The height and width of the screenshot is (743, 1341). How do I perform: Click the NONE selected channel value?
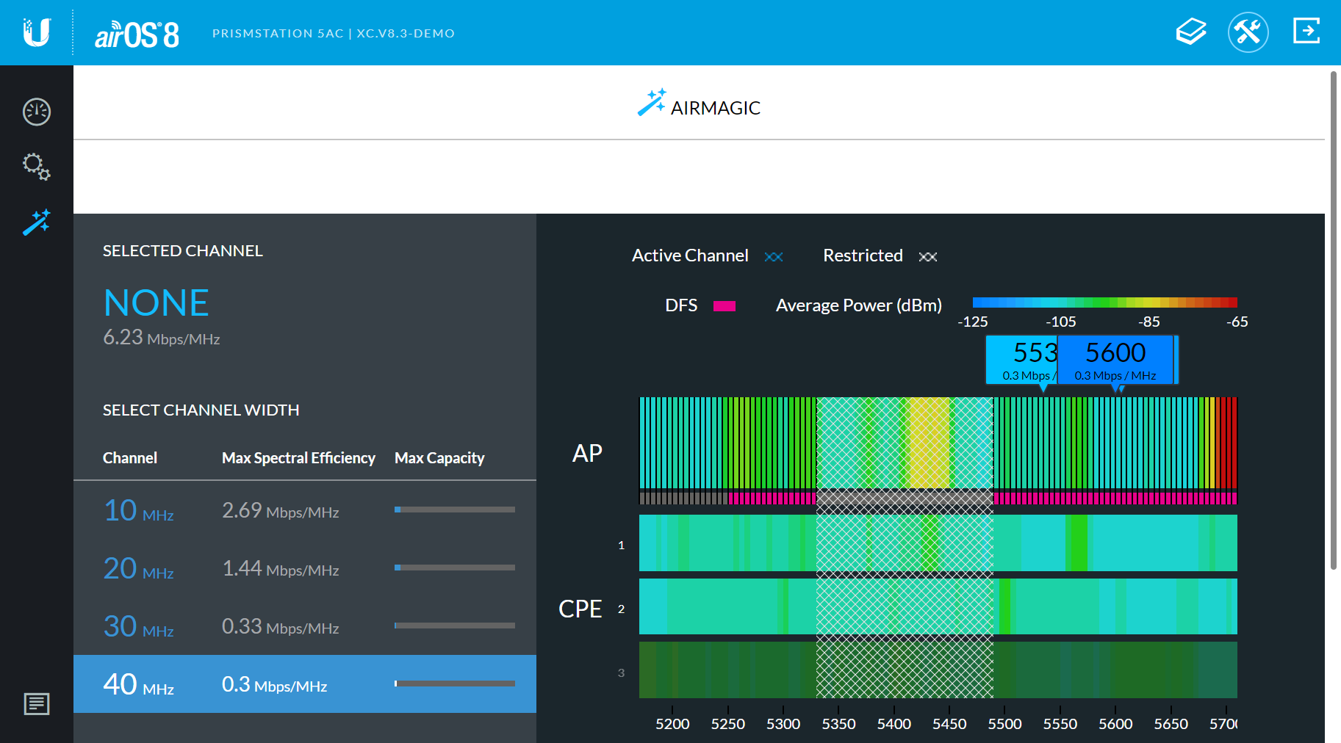tap(157, 302)
